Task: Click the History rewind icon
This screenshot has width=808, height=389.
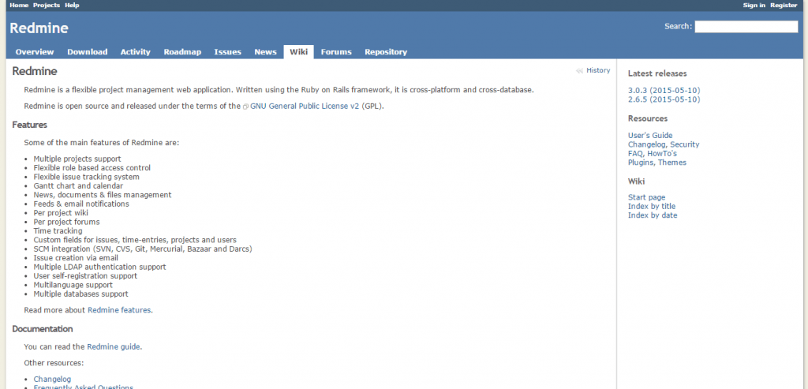Action: [x=580, y=70]
